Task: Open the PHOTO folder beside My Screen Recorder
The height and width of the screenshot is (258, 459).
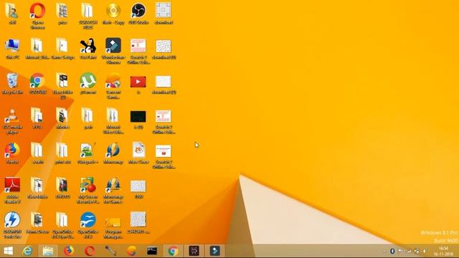Action: [x=62, y=185]
